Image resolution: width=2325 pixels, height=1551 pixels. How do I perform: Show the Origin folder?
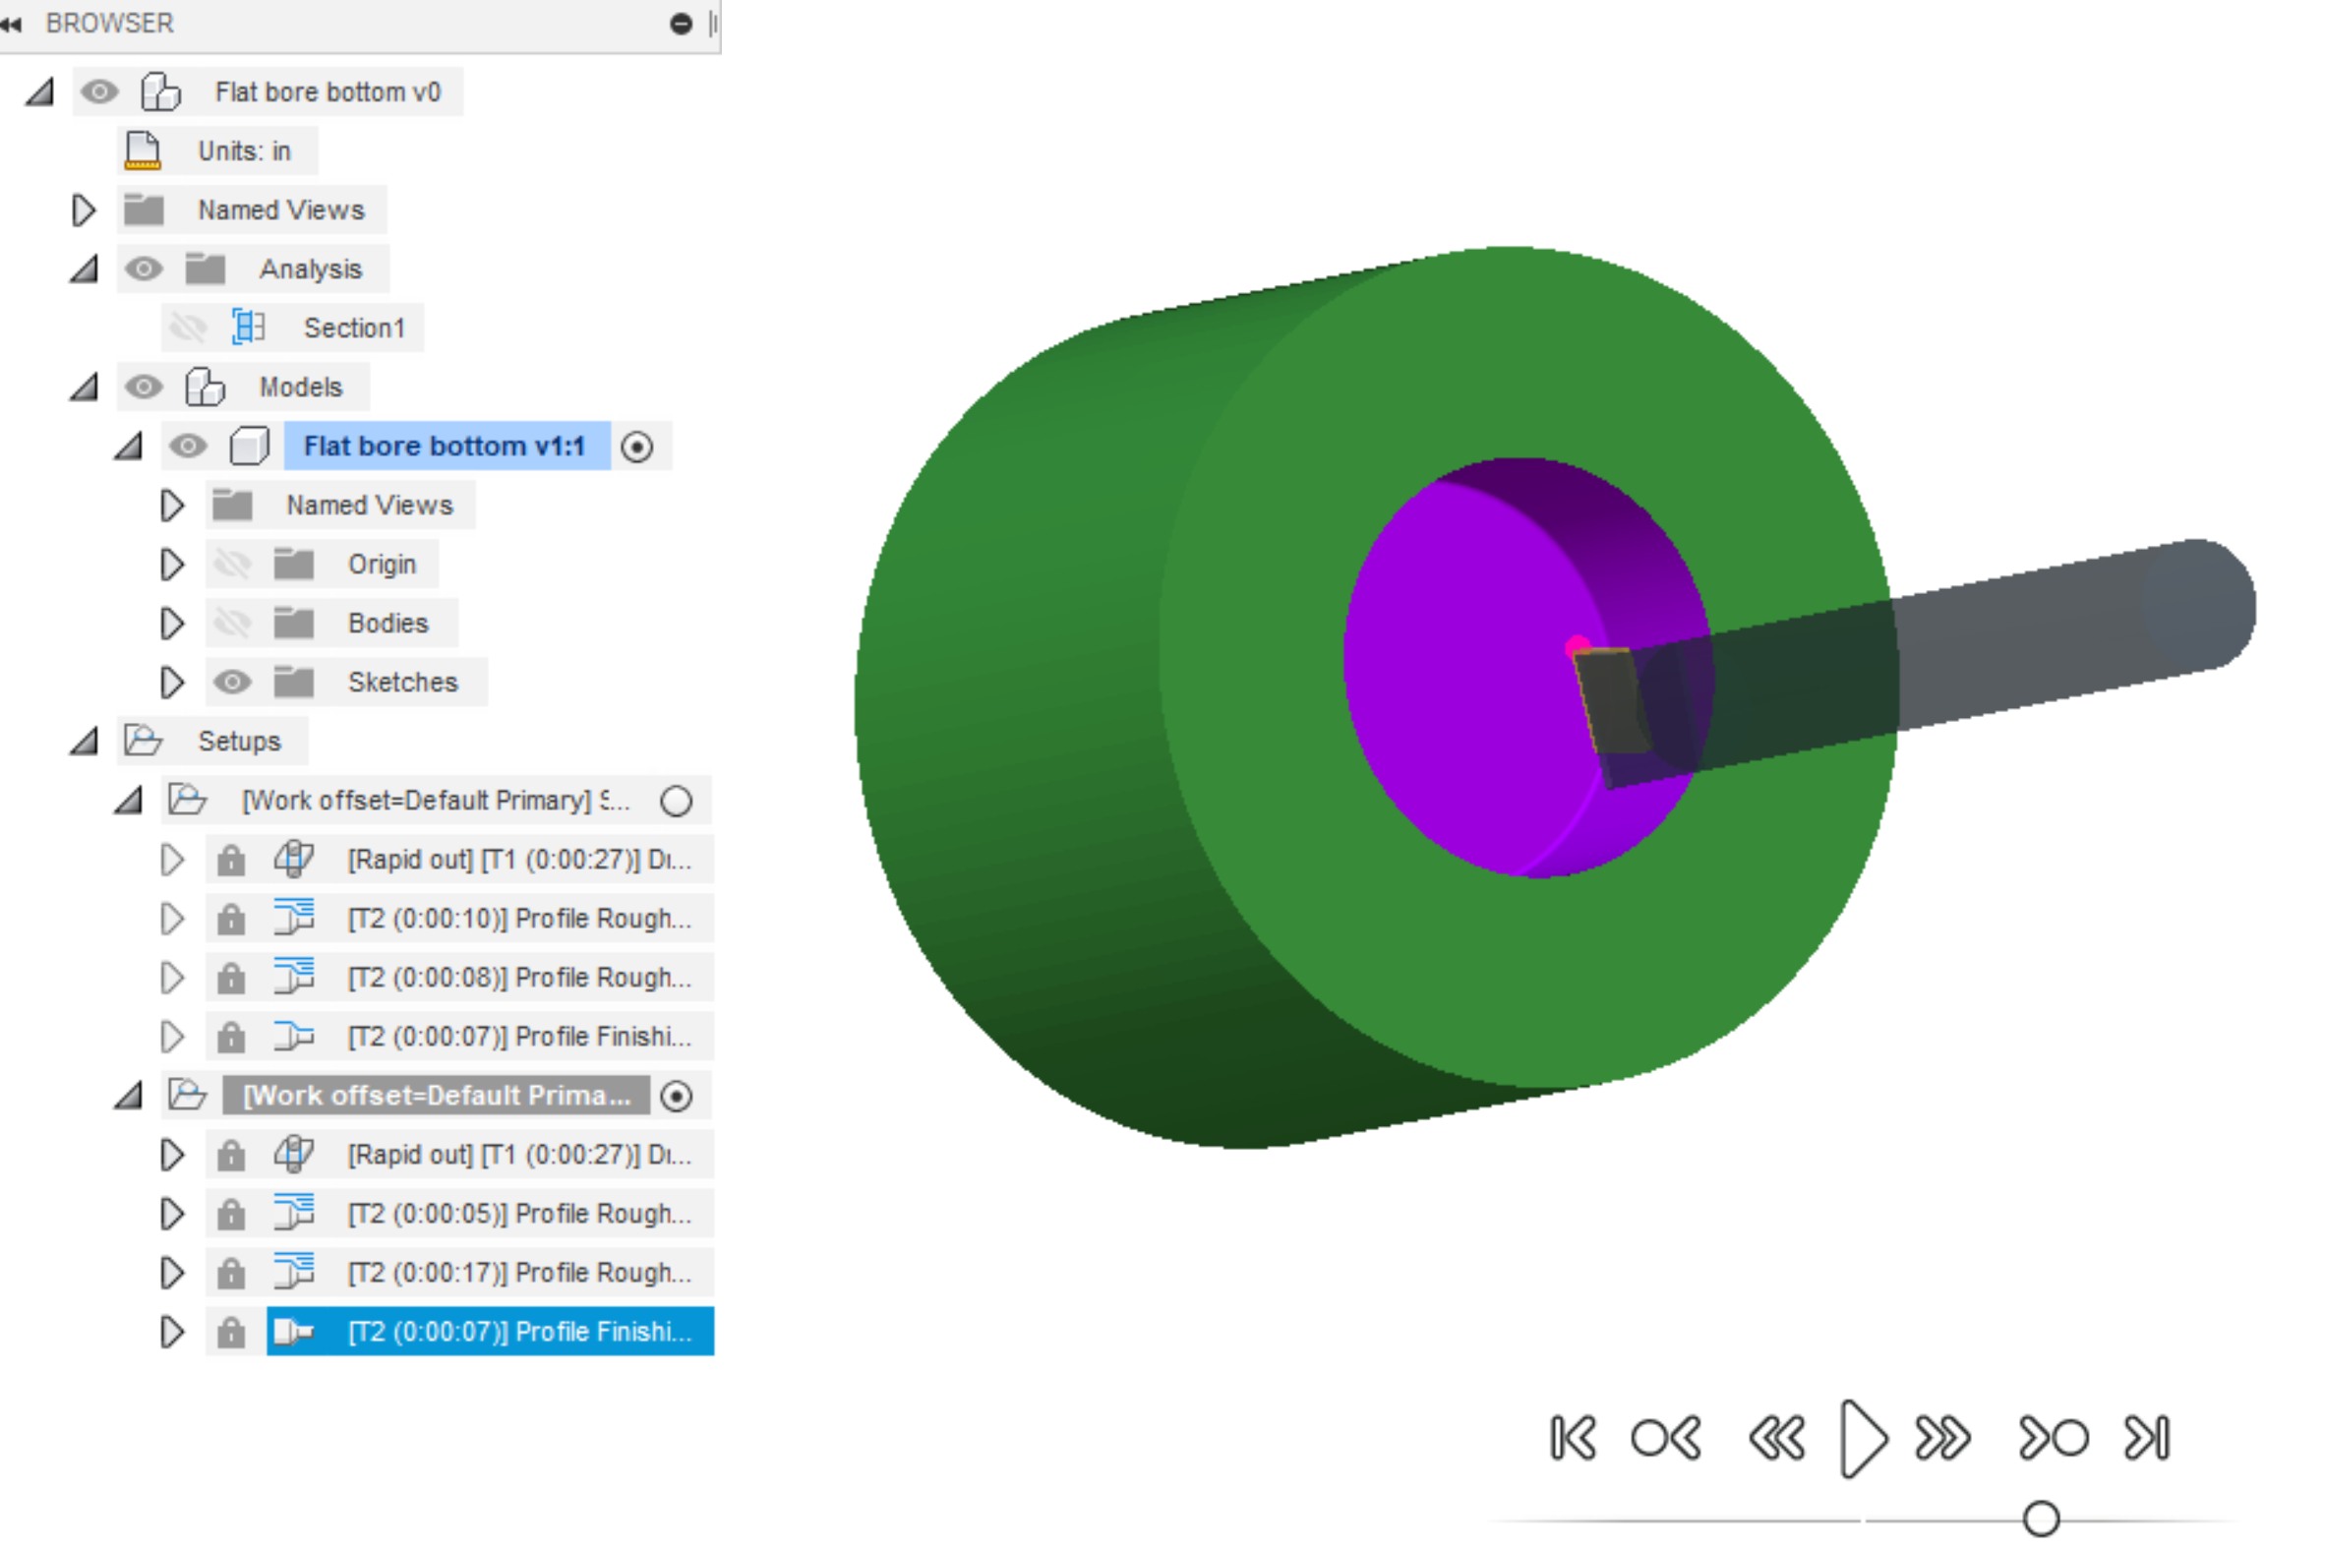[x=232, y=564]
